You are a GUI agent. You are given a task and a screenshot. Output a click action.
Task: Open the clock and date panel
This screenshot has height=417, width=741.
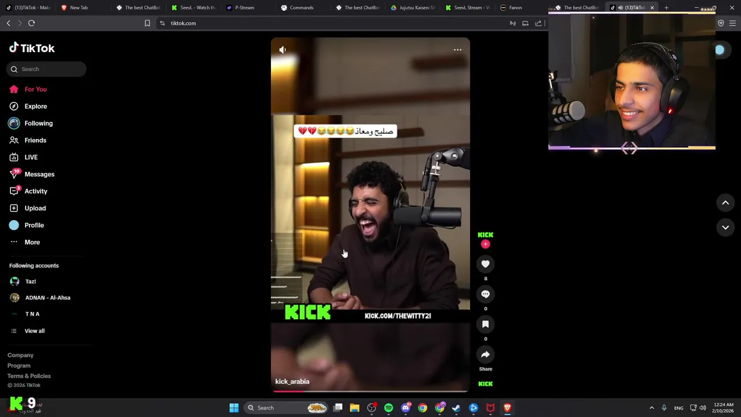tap(724, 408)
